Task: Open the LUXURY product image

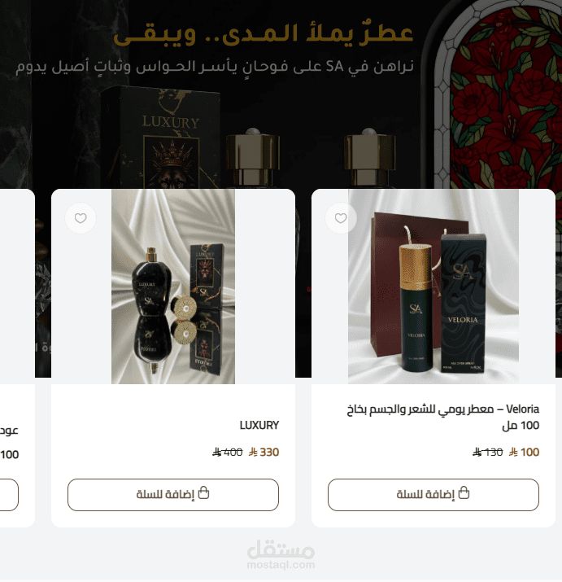Action: pyautogui.click(x=173, y=287)
